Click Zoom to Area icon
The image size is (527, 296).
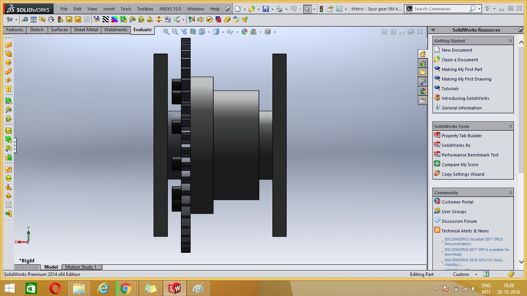point(175,32)
